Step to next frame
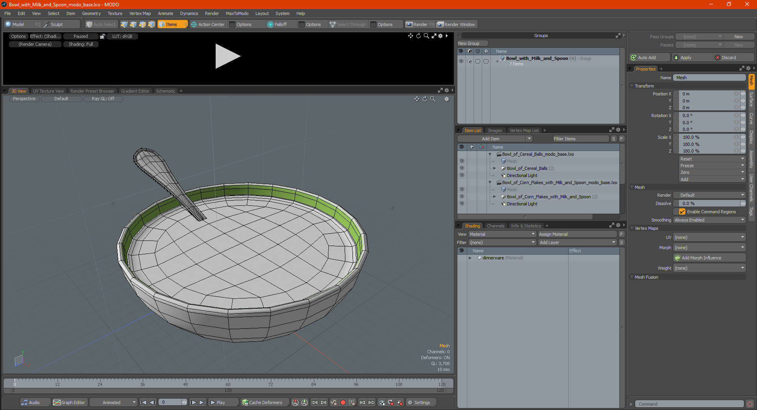757x410 pixels. point(193,403)
